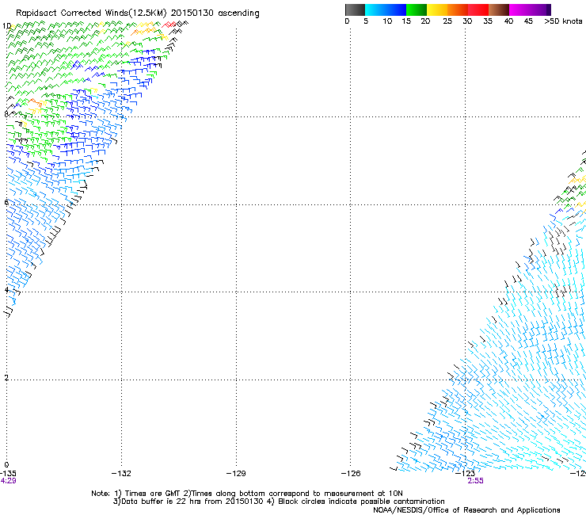The image size is (586, 515).
Task: Click the yellow 20-25 knots color band
Action: [437, 10]
